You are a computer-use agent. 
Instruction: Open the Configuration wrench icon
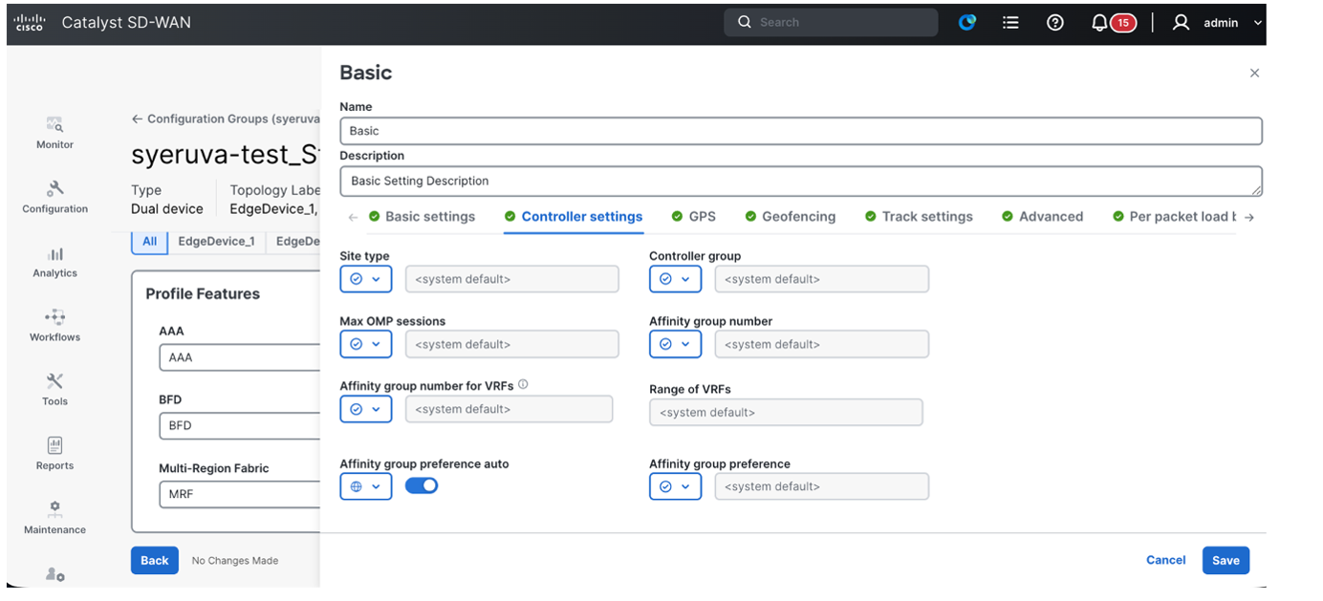[x=54, y=188]
